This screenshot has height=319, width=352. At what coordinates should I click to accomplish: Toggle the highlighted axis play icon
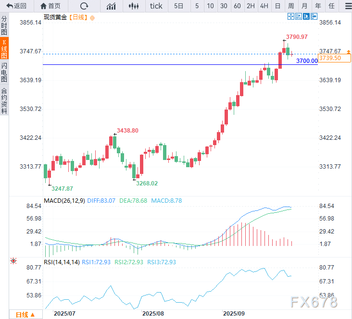click(x=306, y=16)
